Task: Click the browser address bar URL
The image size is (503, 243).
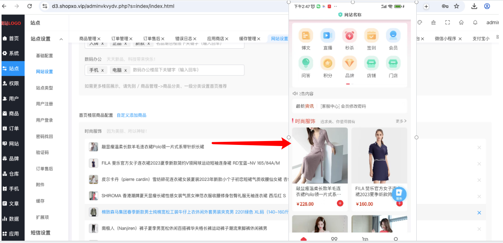Action: click(113, 6)
